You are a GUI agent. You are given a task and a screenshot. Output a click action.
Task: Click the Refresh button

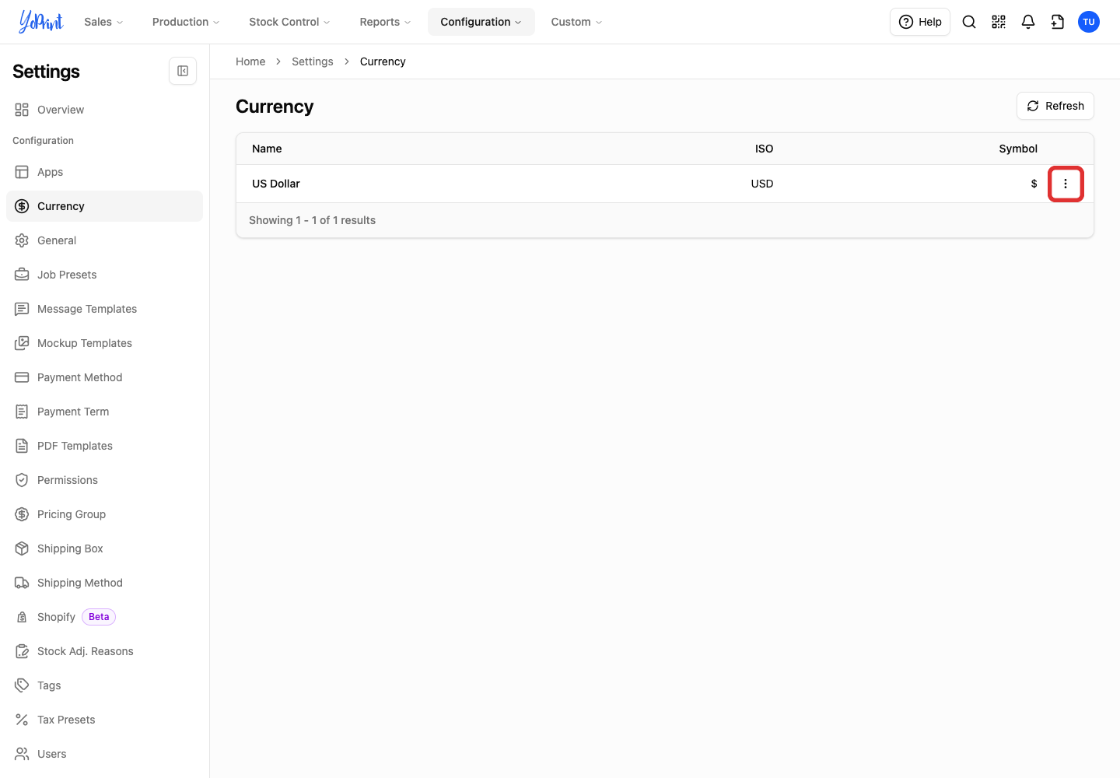[1055, 106]
